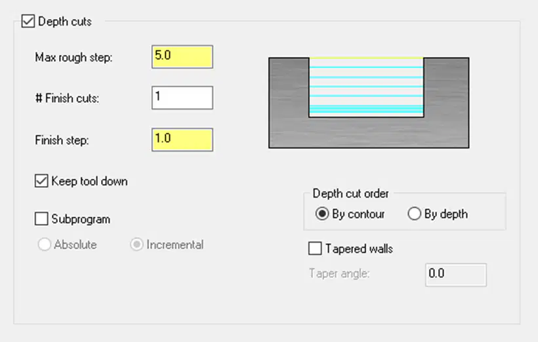Viewport: 538px width, 342px height.
Task: Click the Max rough step label
Action: click(73, 57)
